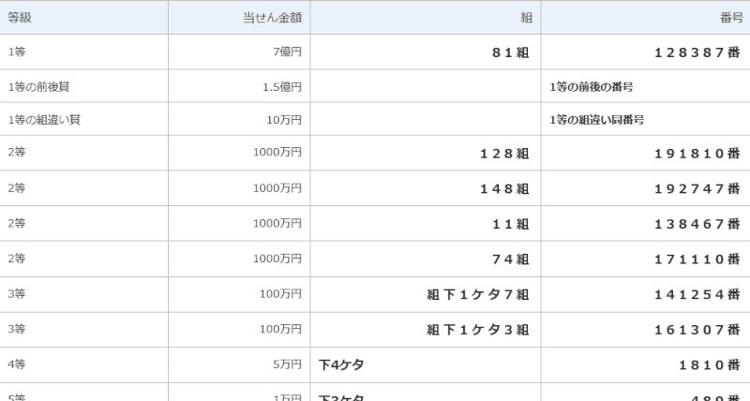Click the 1.5億円 prize amount
This screenshot has width=750, height=401.
coord(282,87)
